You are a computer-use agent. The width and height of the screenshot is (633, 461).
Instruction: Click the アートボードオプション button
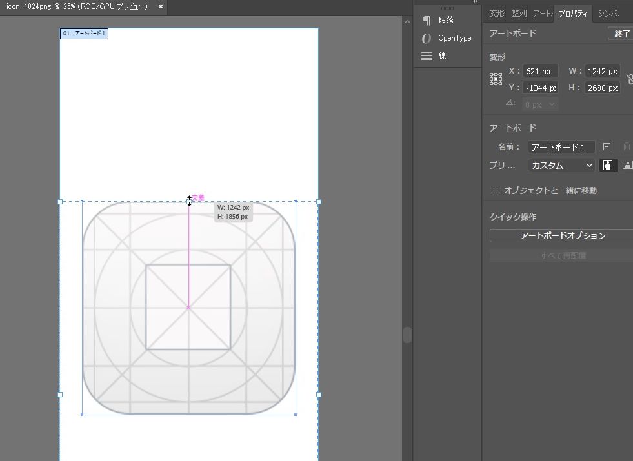[x=562, y=236]
